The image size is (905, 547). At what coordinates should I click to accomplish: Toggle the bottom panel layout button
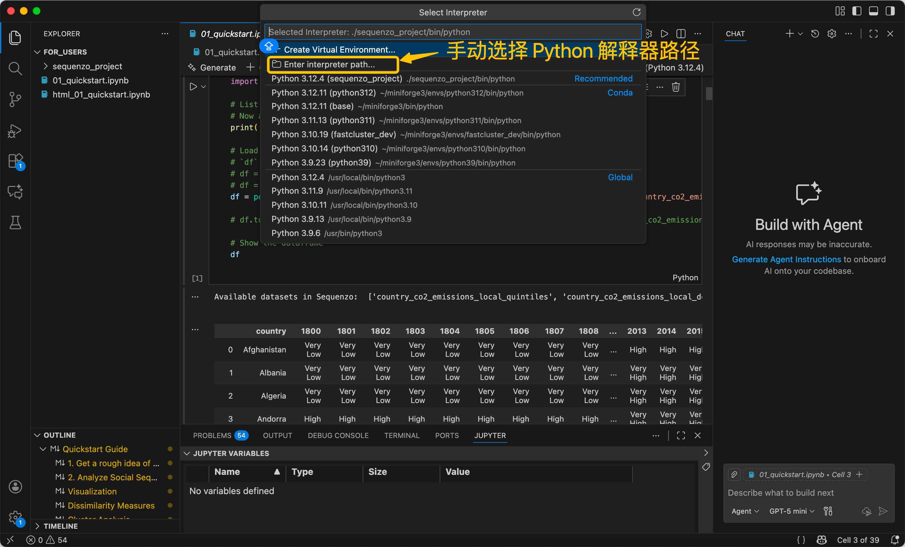(874, 11)
